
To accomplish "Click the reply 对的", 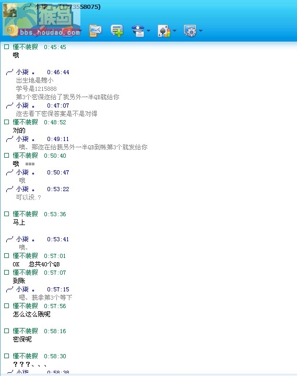I will 19,131.
